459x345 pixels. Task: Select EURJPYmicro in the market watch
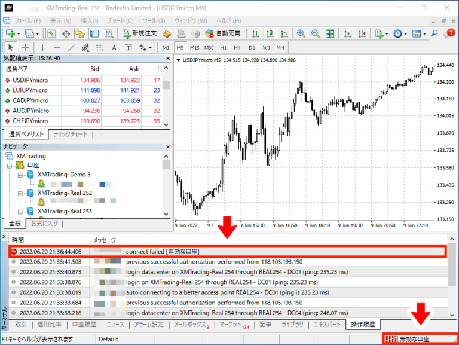pos(30,90)
